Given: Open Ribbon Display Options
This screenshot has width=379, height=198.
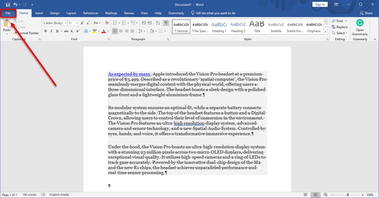Looking at the screenshot, I should tap(336, 4).
